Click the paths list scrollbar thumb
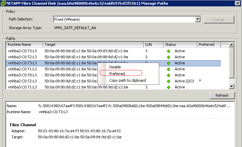This screenshot has width=242, height=147. pos(231,63)
